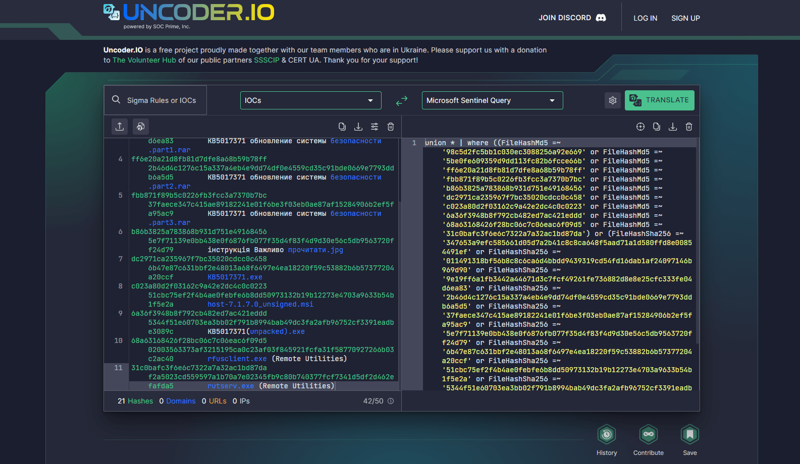The height and width of the screenshot is (464, 800).
Task: Follow The Volunteer Hub link
Action: click(x=144, y=60)
